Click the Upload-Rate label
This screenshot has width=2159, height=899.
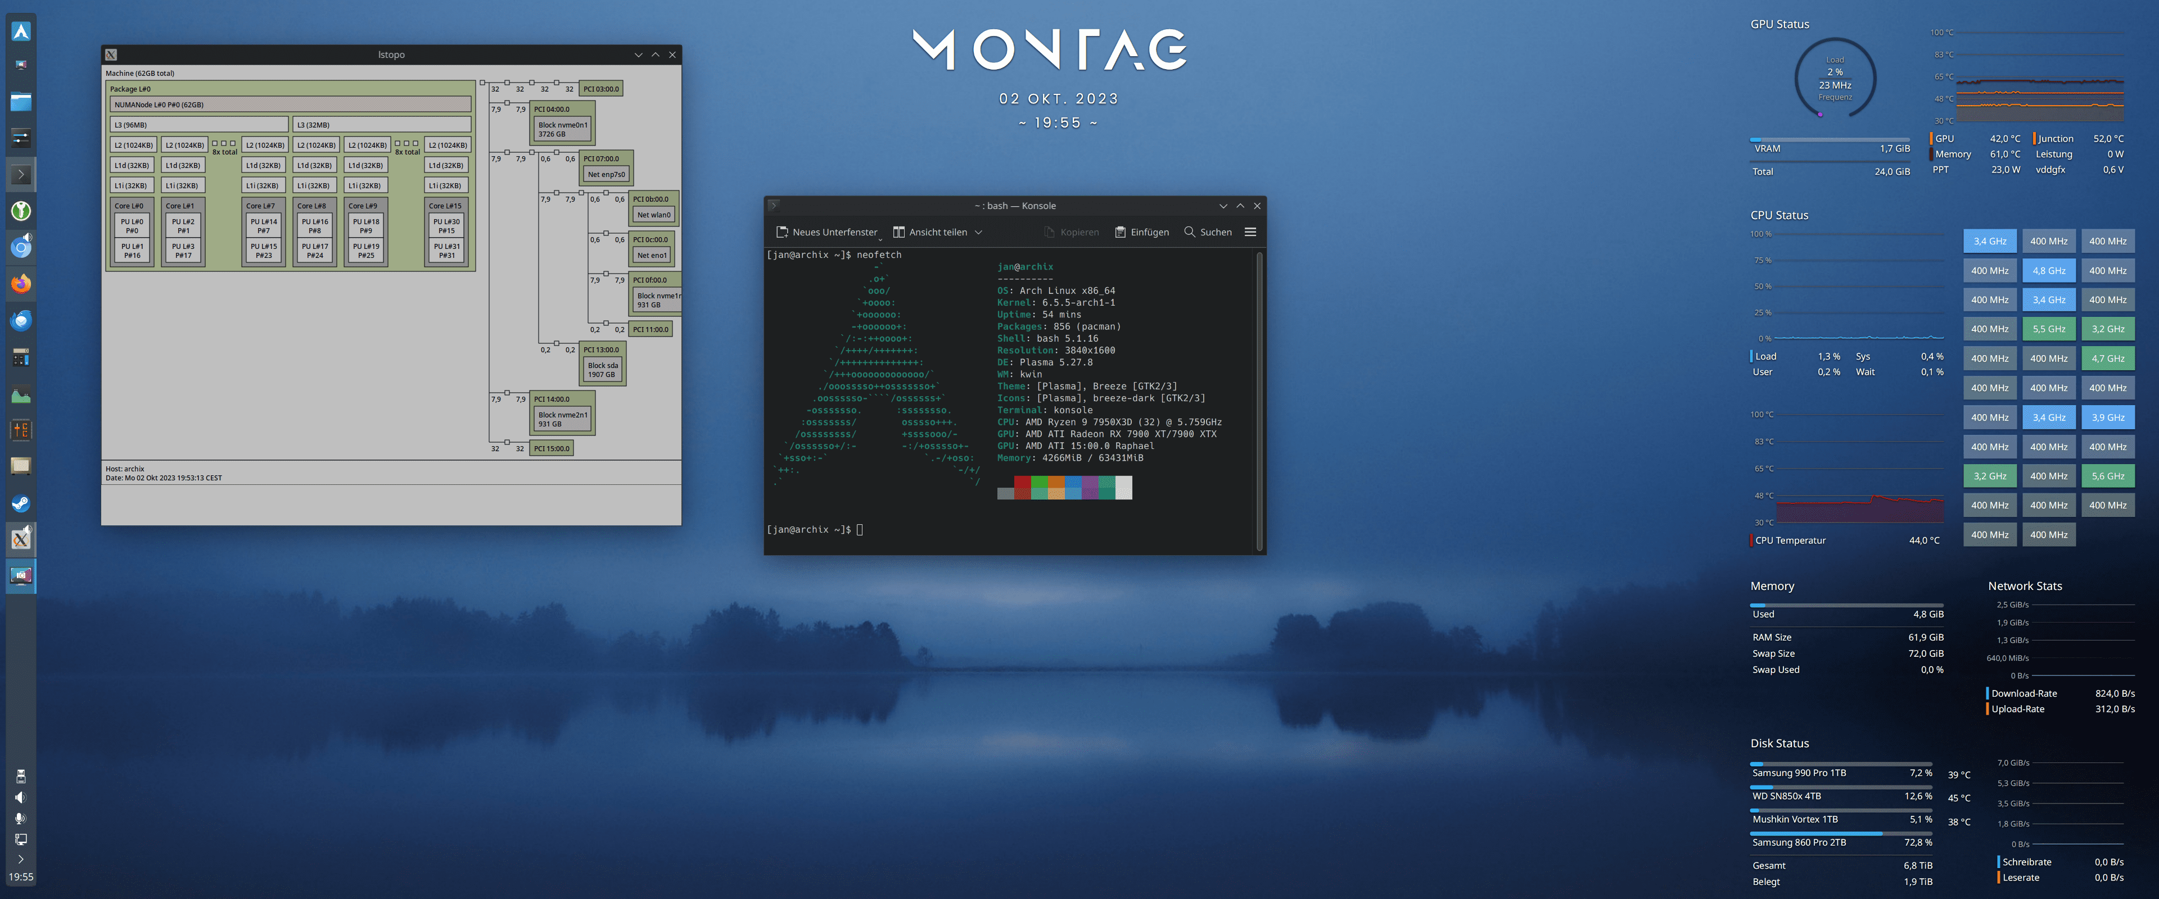click(2017, 709)
